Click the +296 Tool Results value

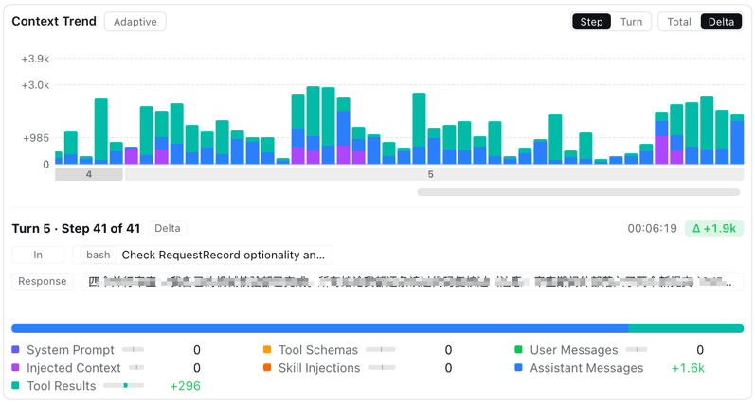pos(185,386)
